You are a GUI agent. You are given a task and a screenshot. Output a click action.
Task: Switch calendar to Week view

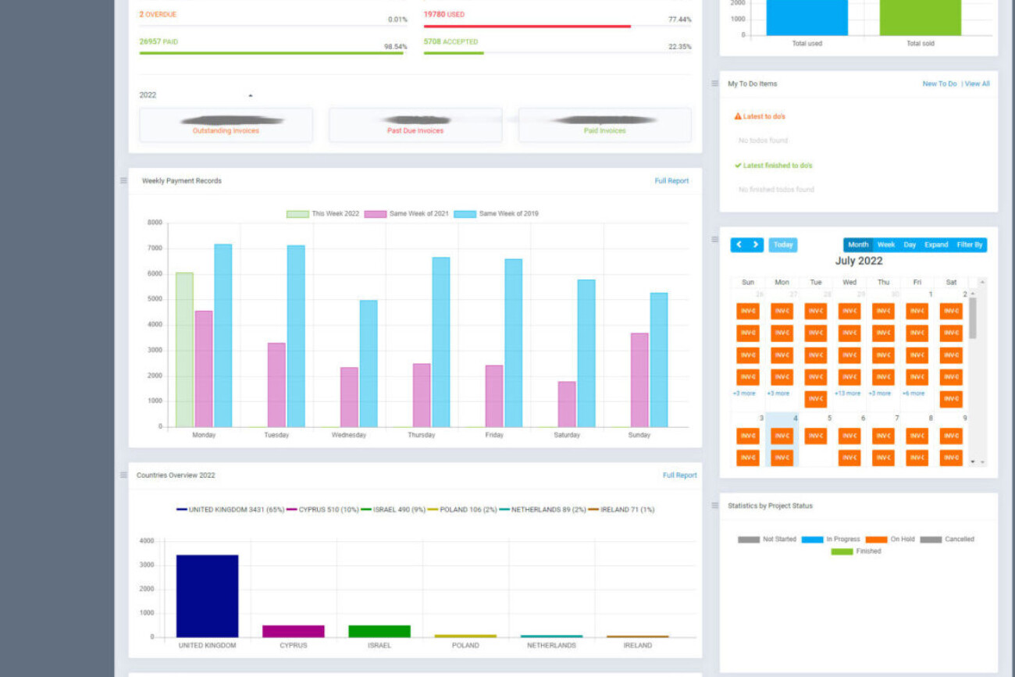point(885,245)
